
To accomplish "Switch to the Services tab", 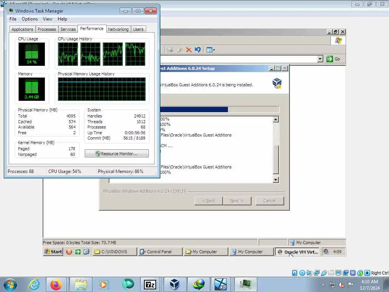I will point(68,29).
